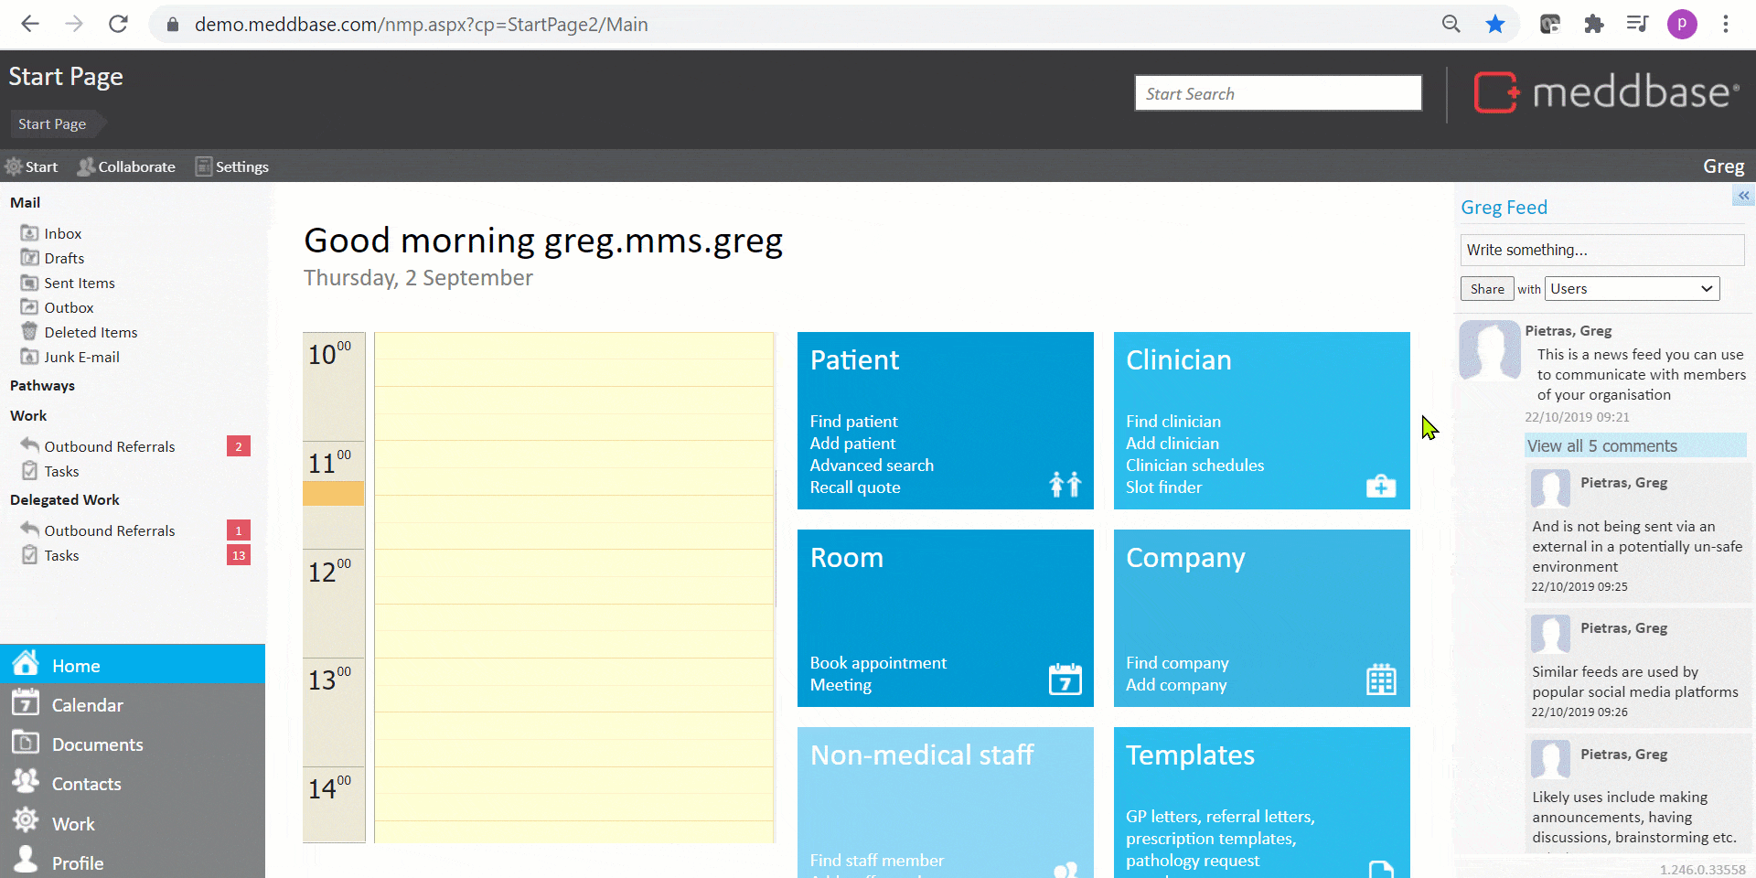This screenshot has height=878, width=1756.
Task: Open the Documents section in sidebar
Action: pyautogui.click(x=97, y=744)
